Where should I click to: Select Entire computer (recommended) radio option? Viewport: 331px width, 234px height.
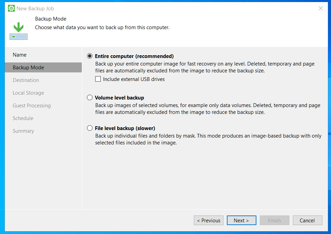coord(90,56)
